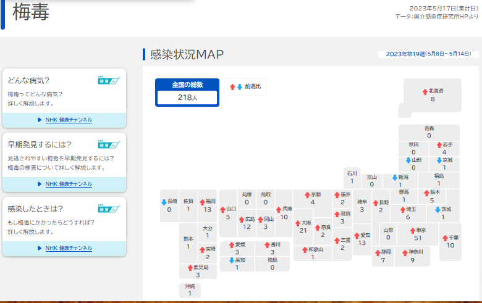Click the 感染状況MAP section heading

pos(187,54)
